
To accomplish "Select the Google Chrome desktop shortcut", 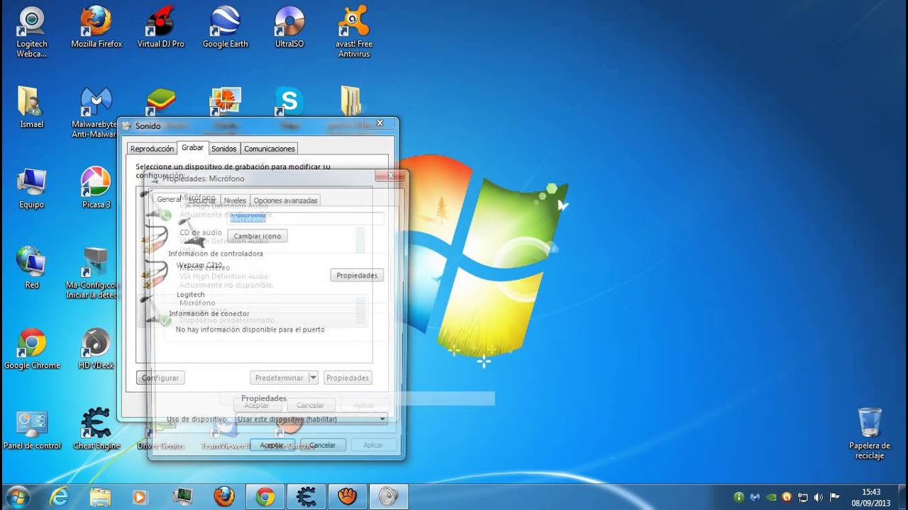I will coord(32,349).
